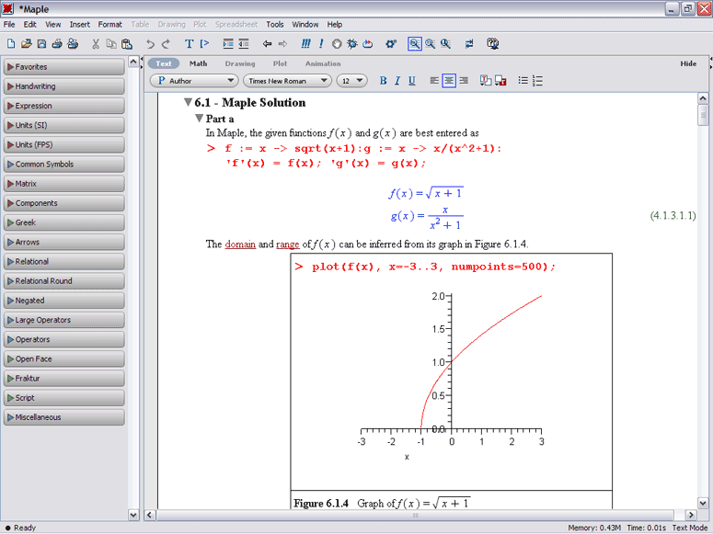This screenshot has width=713, height=534.
Task: Toggle Bold formatting
Action: 384,81
